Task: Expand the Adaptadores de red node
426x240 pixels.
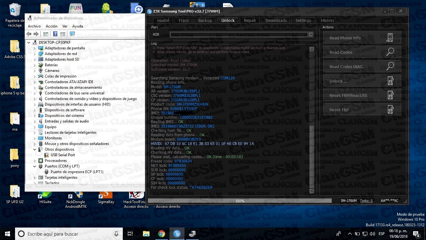Action: click(x=35, y=54)
